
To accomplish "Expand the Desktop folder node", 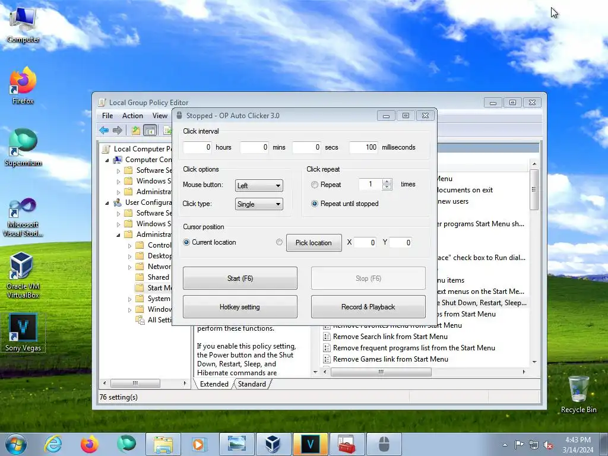I will pyautogui.click(x=130, y=256).
